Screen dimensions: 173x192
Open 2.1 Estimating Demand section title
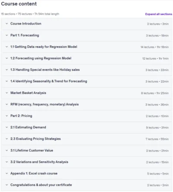(x=28, y=127)
